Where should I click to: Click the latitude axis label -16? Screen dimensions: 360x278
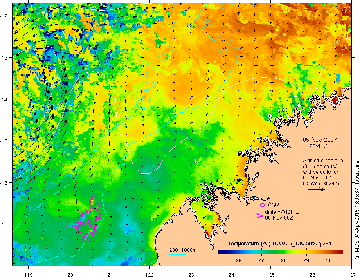[4, 183]
